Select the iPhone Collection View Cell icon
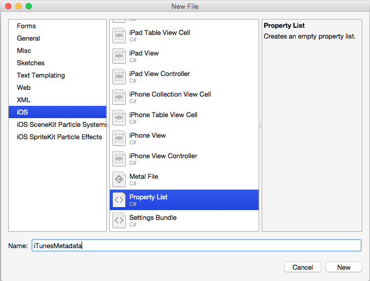This screenshot has width=370, height=281. [x=119, y=97]
